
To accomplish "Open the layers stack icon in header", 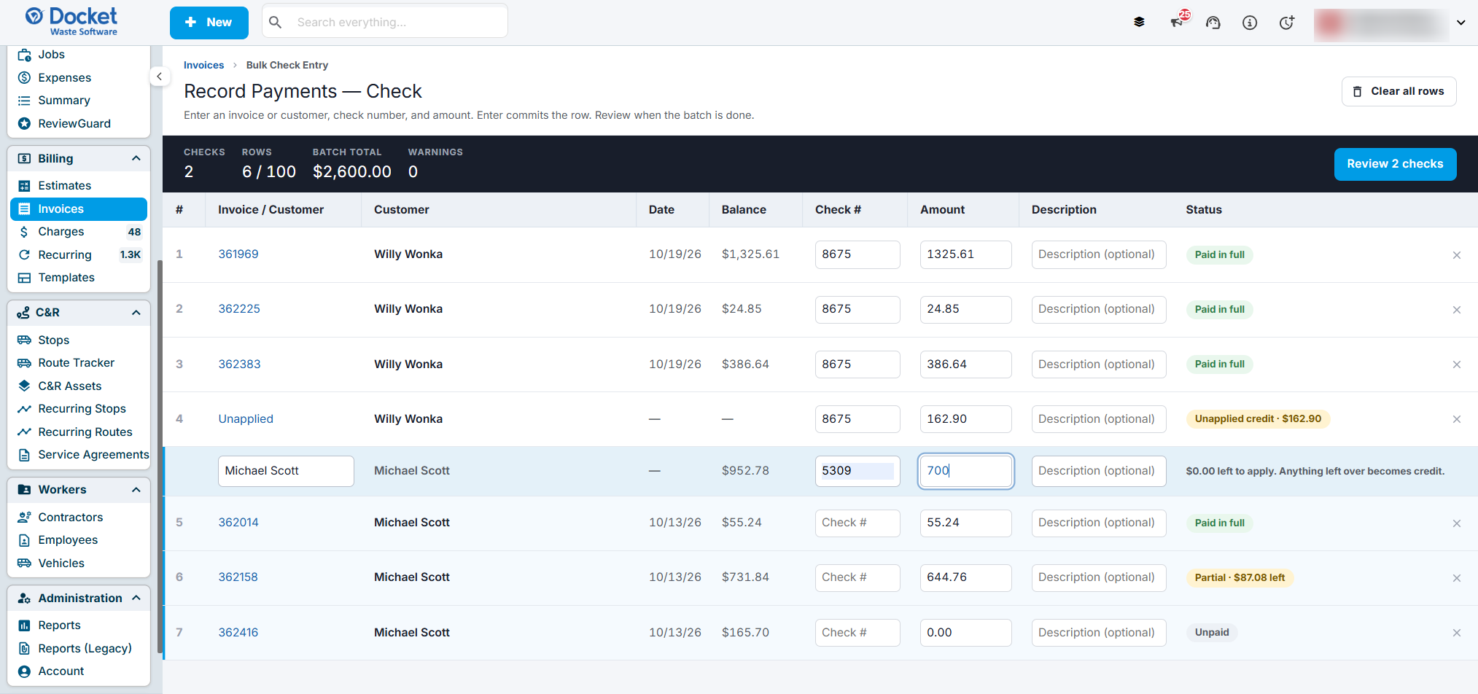I will coord(1139,23).
